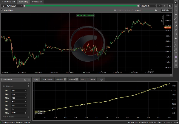Open the Positions tab

tap(61, 79)
